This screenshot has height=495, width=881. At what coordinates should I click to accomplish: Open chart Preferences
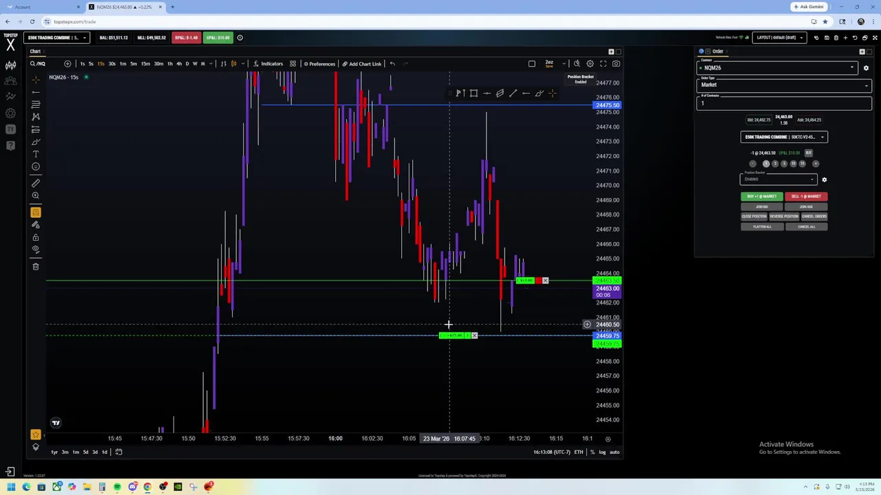319,64
